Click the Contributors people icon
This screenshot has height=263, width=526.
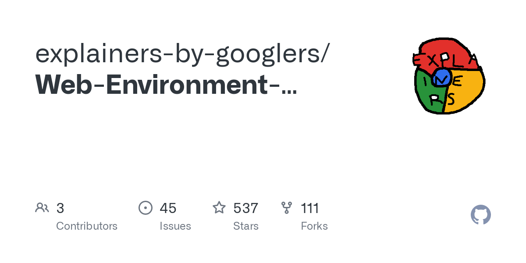tap(42, 208)
